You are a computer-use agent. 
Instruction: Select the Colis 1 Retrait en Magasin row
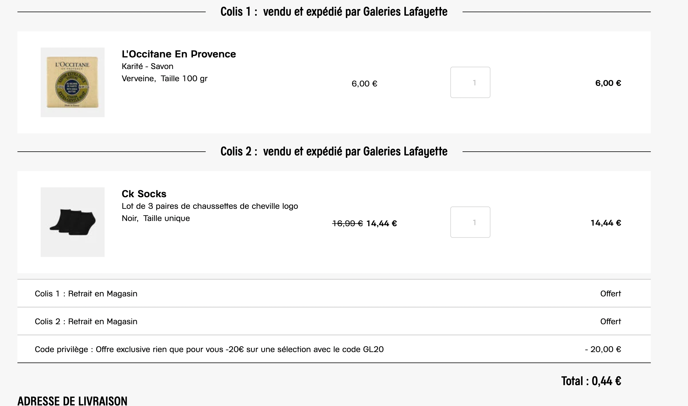pos(86,294)
